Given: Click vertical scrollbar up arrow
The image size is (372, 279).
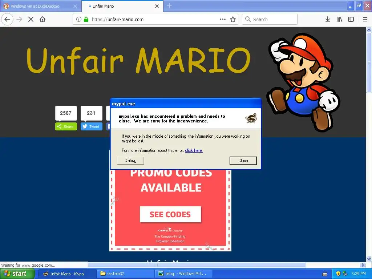Looking at the screenshot, I should [x=369, y=30].
